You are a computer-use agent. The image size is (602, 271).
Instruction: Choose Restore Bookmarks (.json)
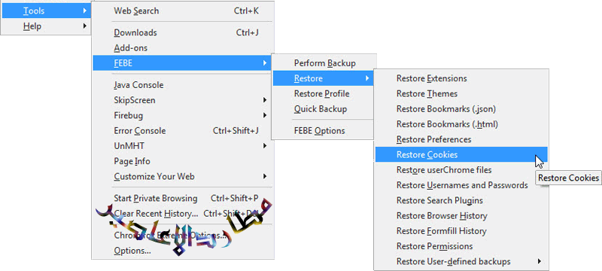(461, 109)
